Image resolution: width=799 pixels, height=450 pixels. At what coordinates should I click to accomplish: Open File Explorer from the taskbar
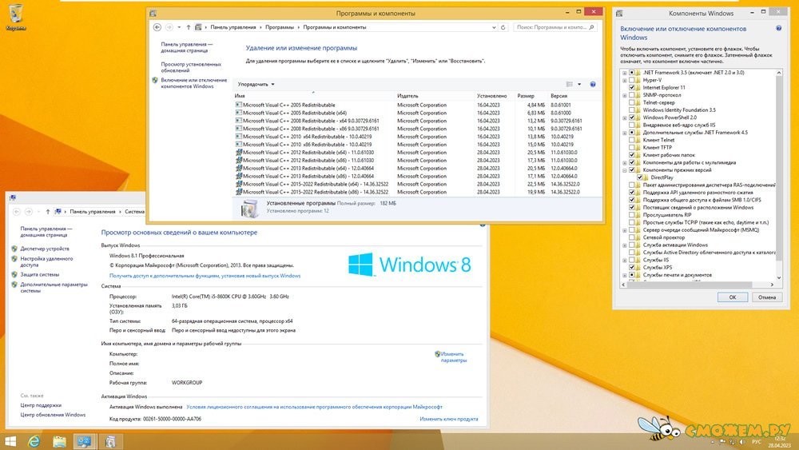(60, 441)
